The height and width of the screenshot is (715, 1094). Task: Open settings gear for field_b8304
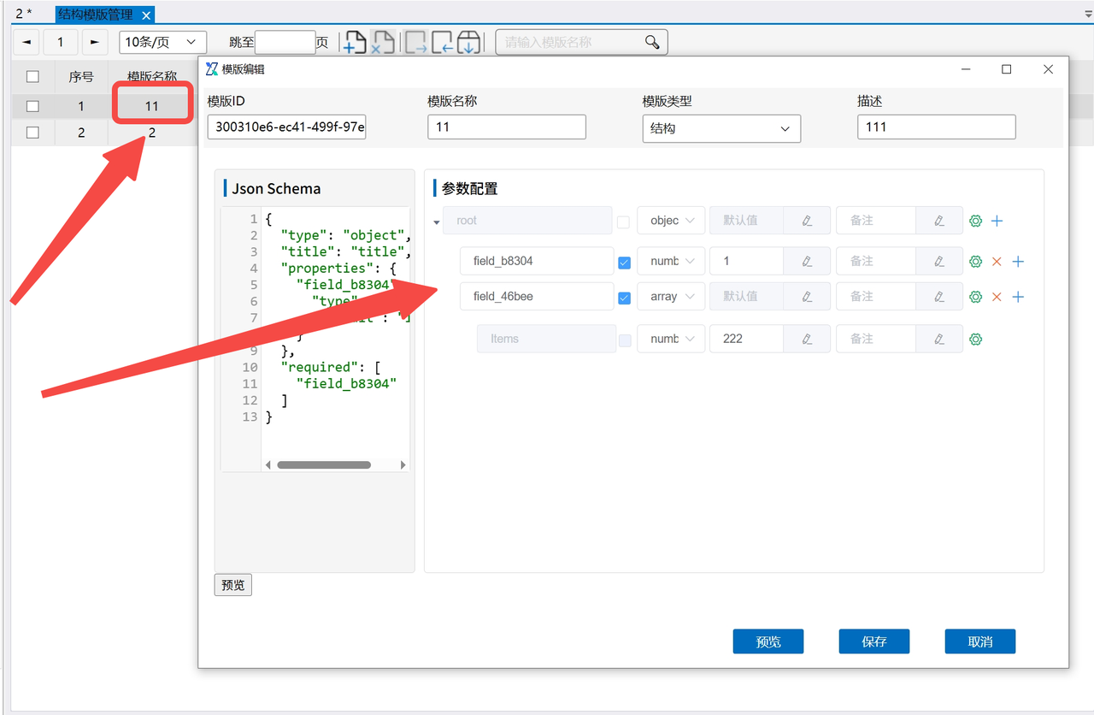tap(975, 262)
